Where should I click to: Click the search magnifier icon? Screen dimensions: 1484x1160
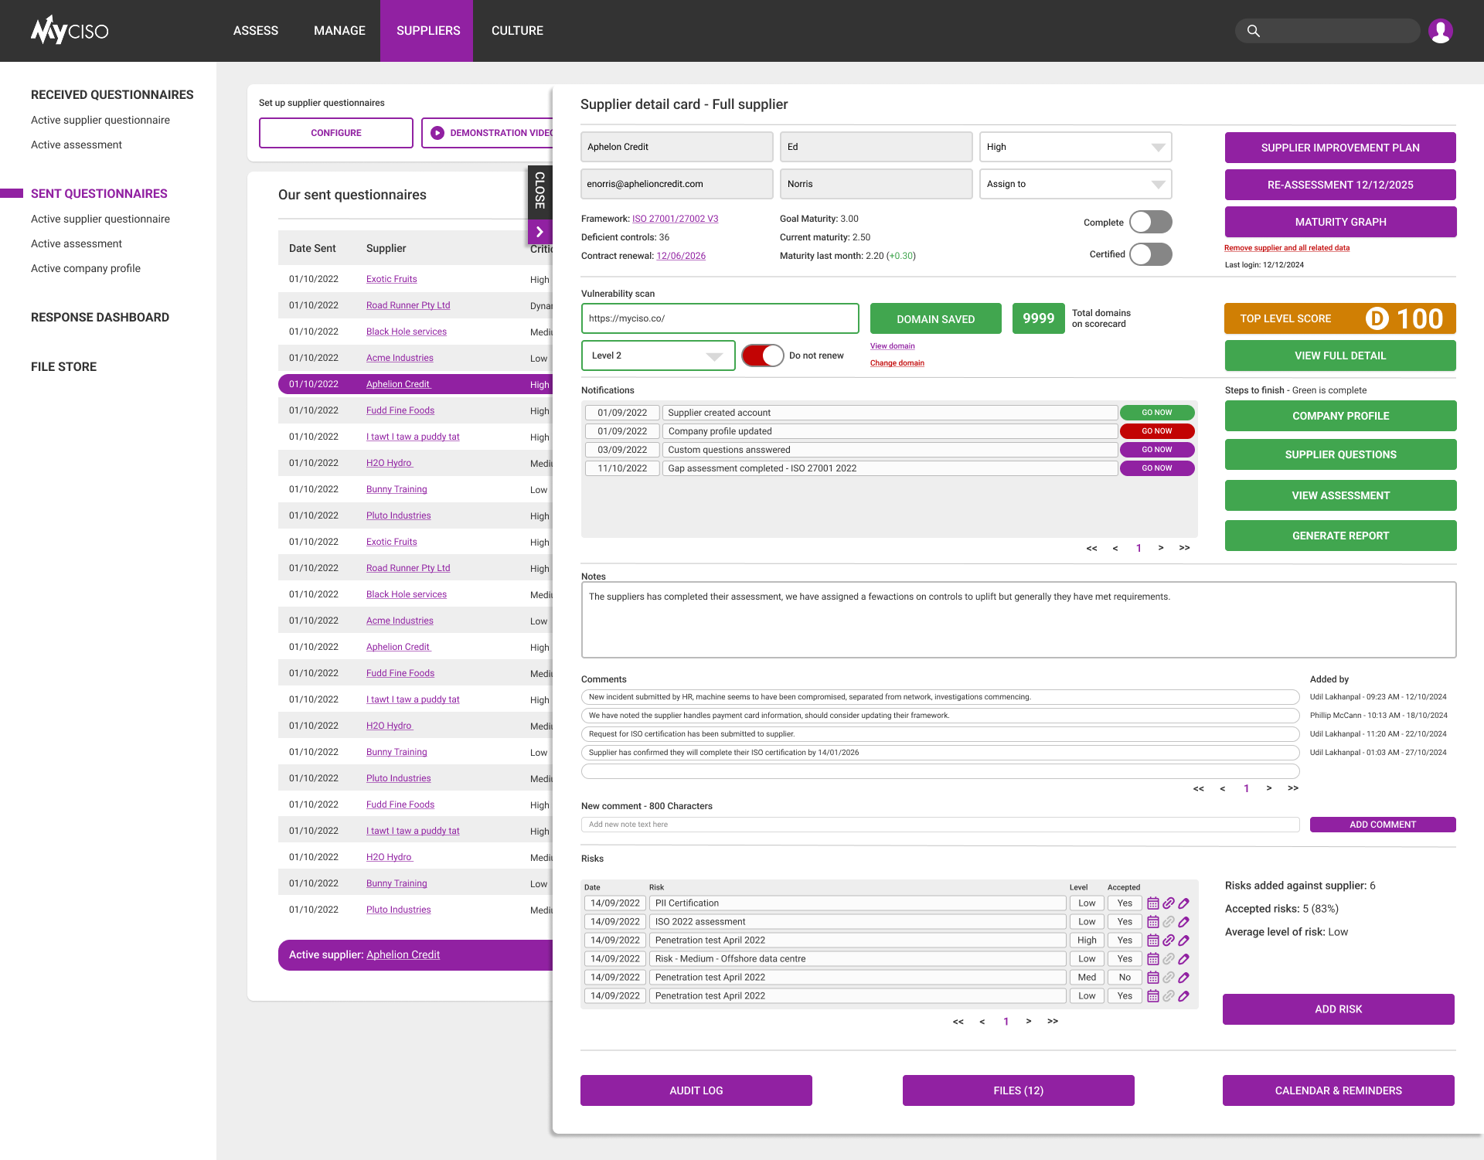[1253, 31]
